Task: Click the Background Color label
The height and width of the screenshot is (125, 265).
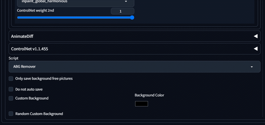Action: tap(149, 95)
